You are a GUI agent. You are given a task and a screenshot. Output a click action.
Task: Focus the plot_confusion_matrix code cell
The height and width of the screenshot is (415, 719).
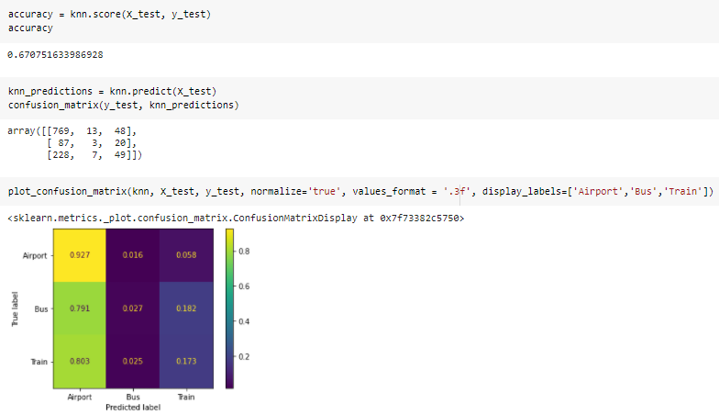point(359,191)
